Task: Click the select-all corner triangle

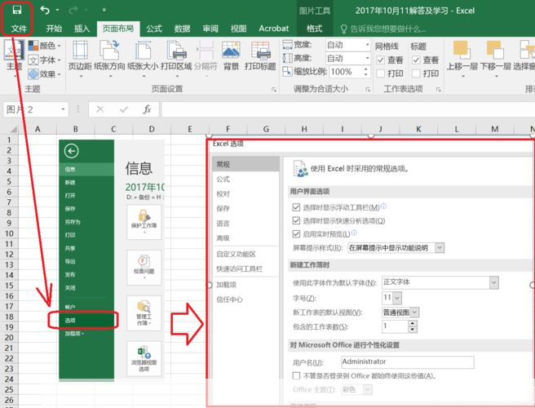Action: [x=13, y=130]
